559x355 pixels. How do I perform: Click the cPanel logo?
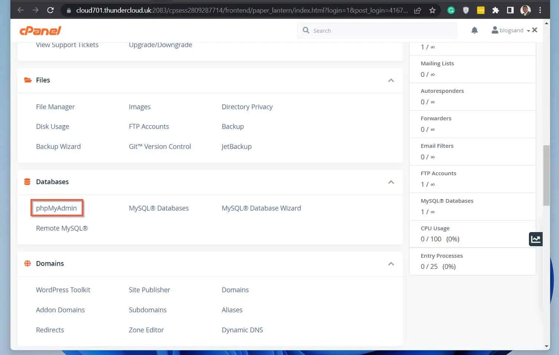[40, 31]
